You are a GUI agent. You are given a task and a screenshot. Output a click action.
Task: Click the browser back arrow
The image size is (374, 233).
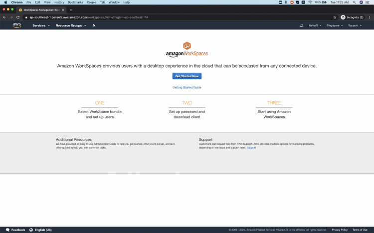[4, 17]
